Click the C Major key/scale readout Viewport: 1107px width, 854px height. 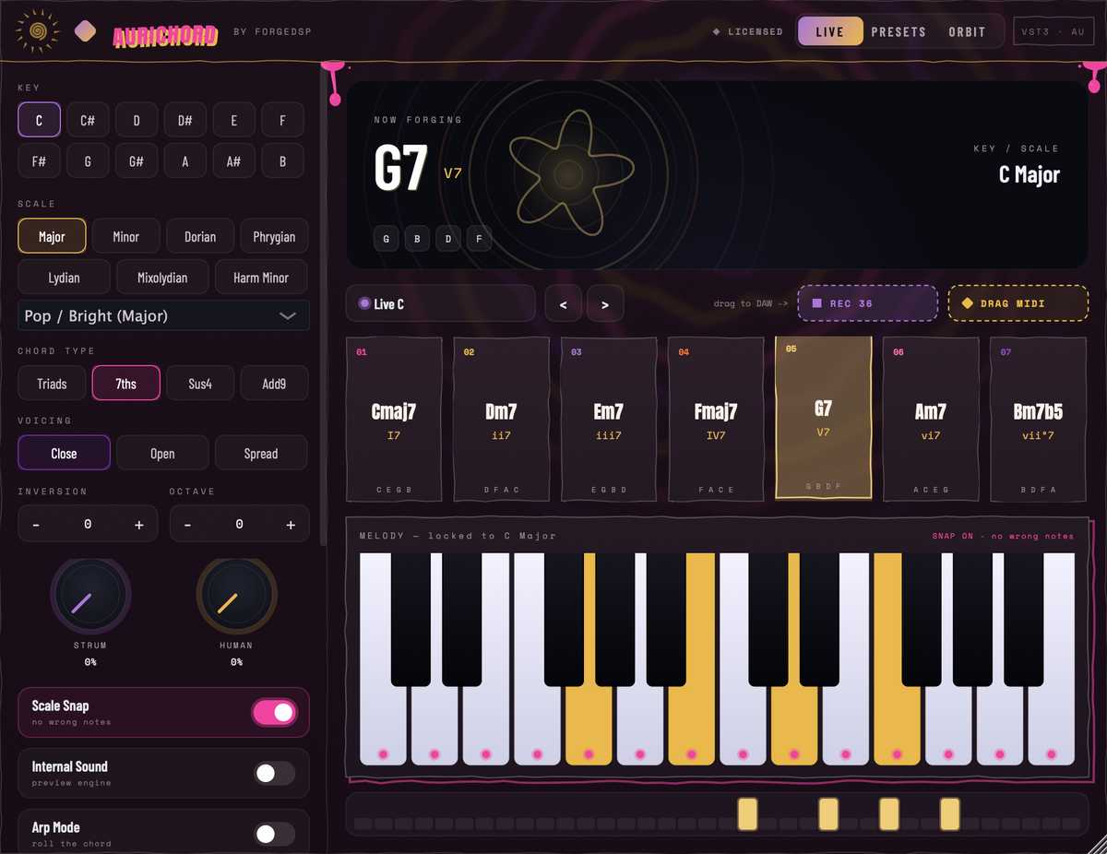tap(1030, 174)
